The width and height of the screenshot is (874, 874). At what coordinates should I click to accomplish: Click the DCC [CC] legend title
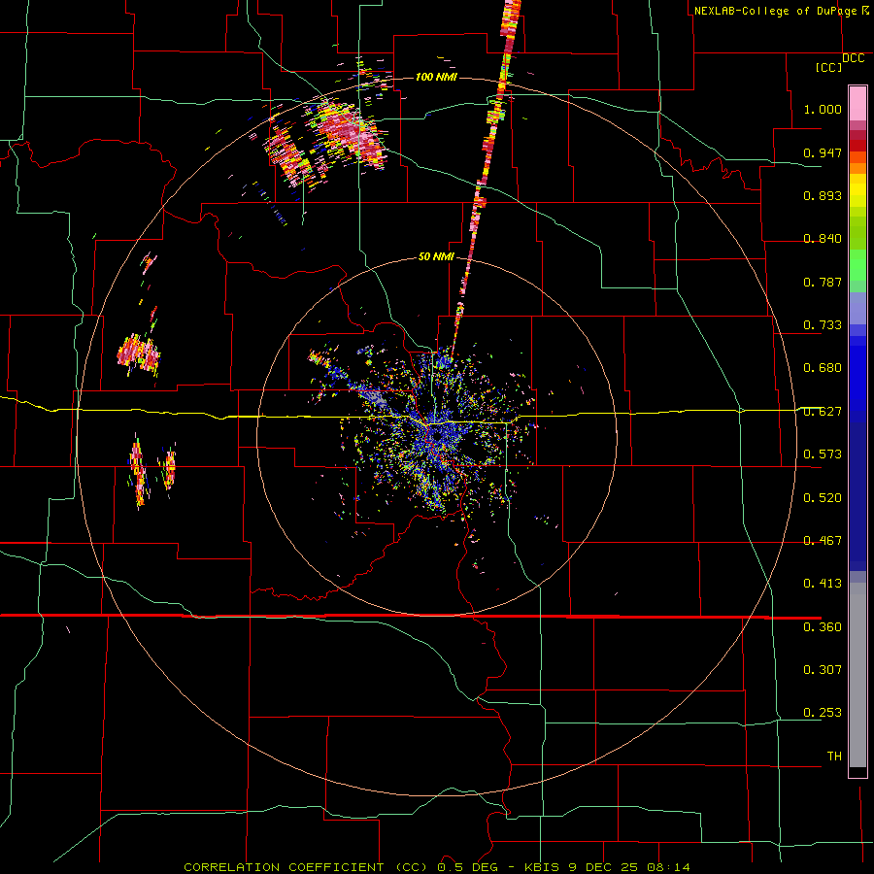point(839,62)
